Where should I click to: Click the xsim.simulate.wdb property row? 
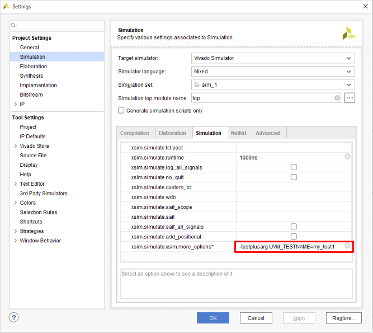236,198
